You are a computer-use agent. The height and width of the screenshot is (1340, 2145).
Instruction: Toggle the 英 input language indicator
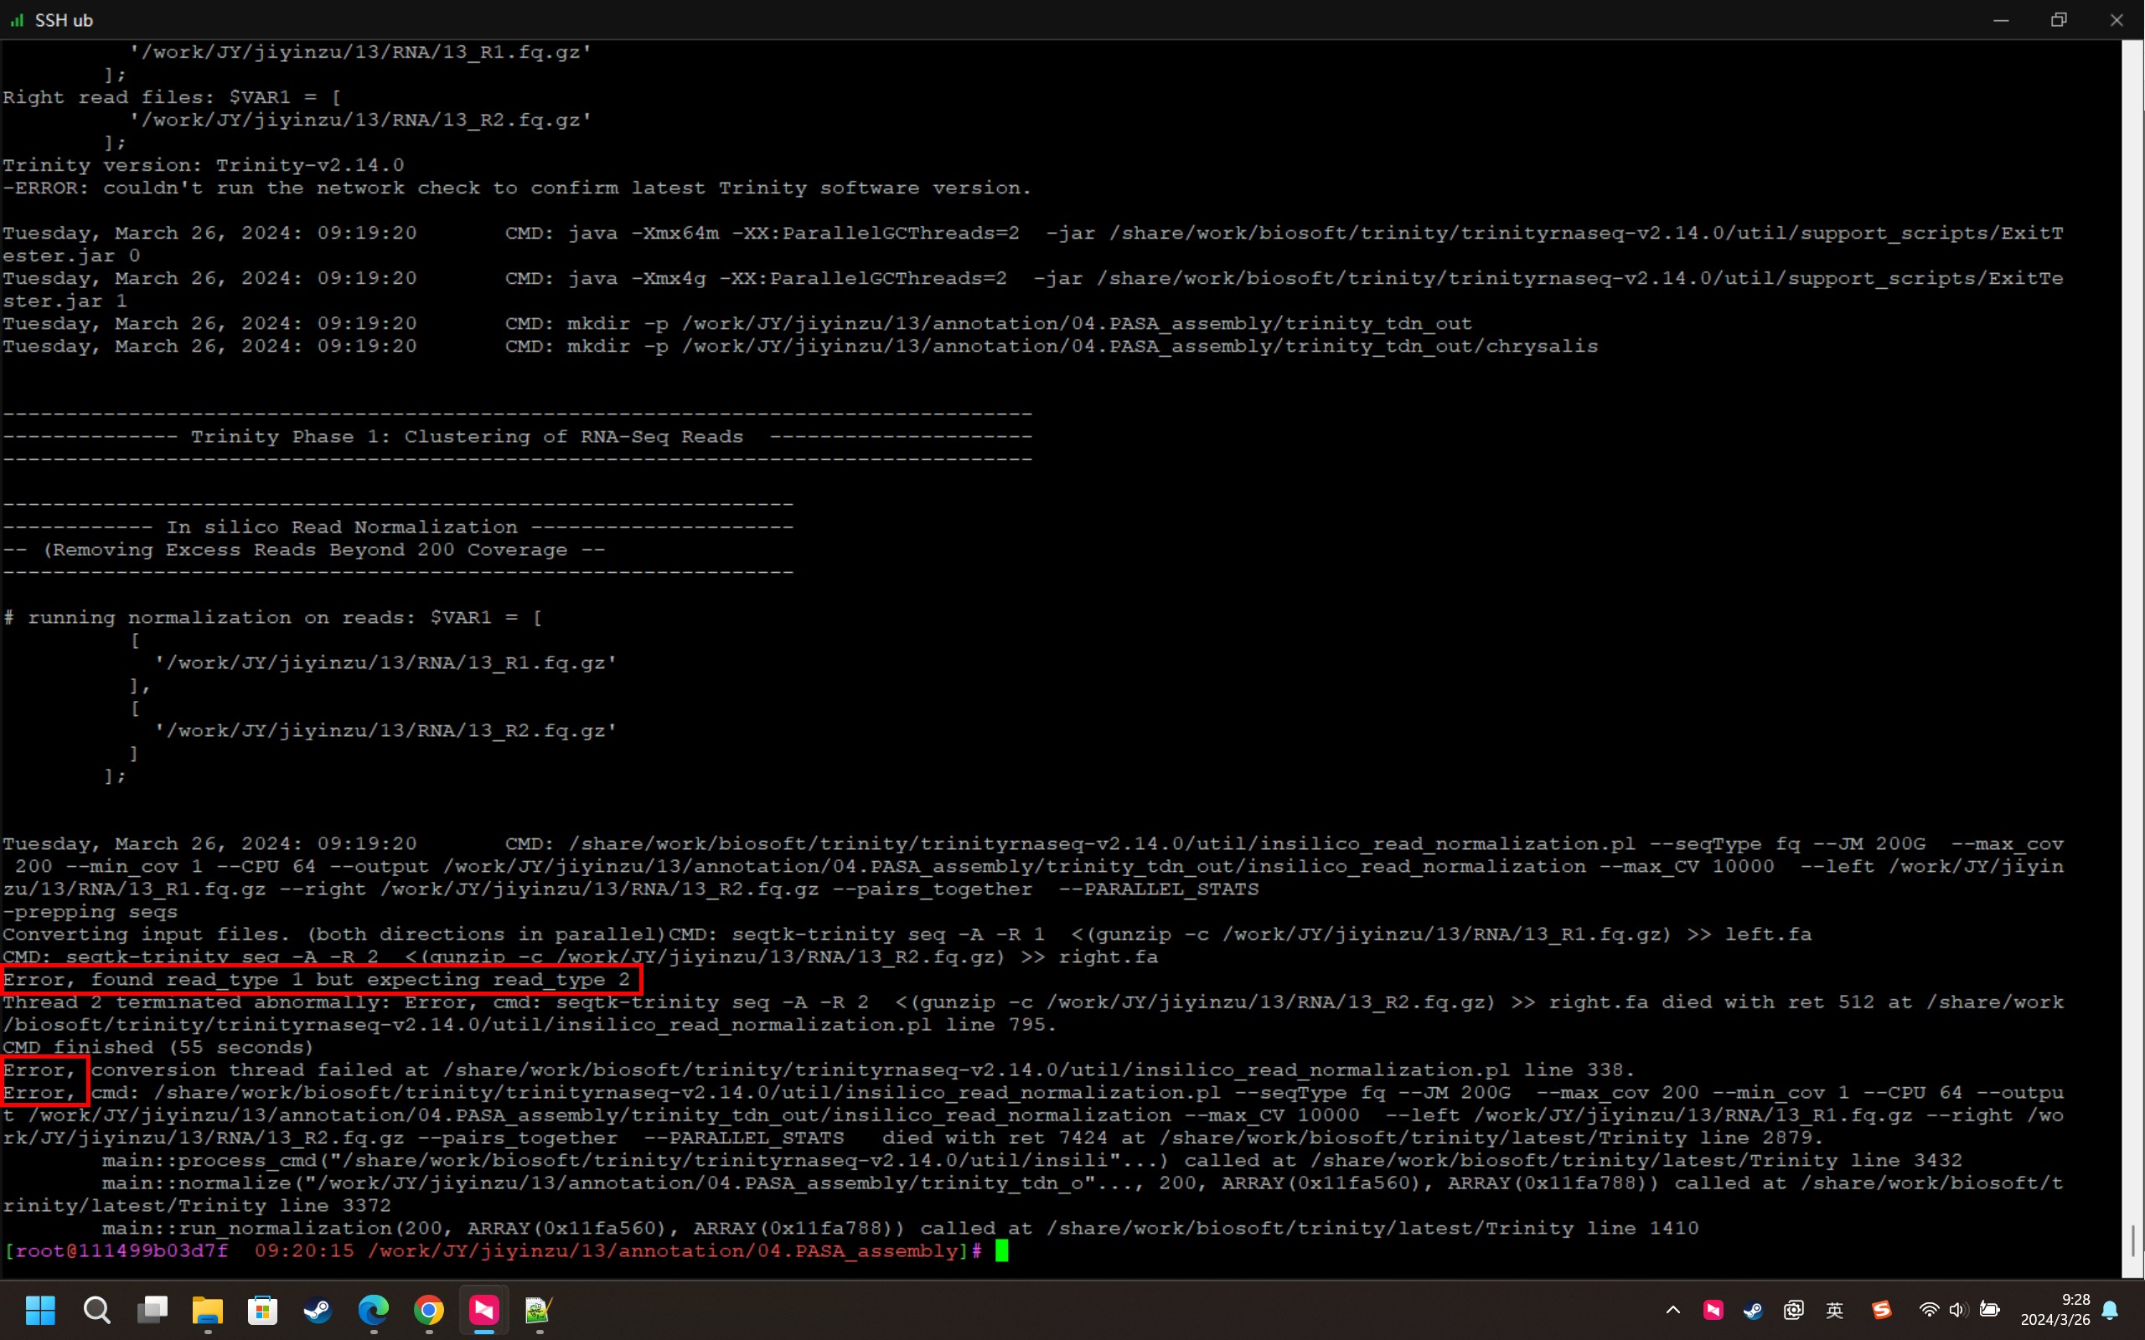1834,1309
